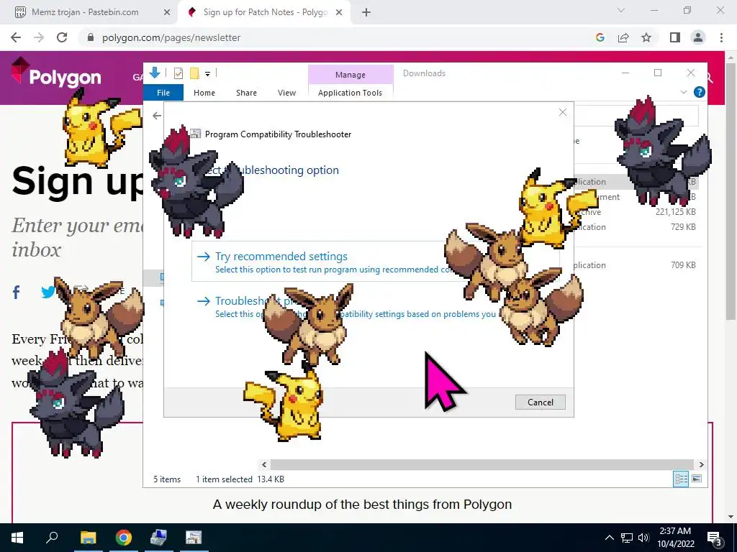Open Share ribbon tab in Explorer
Viewport: 737px width, 552px height.
pos(246,93)
